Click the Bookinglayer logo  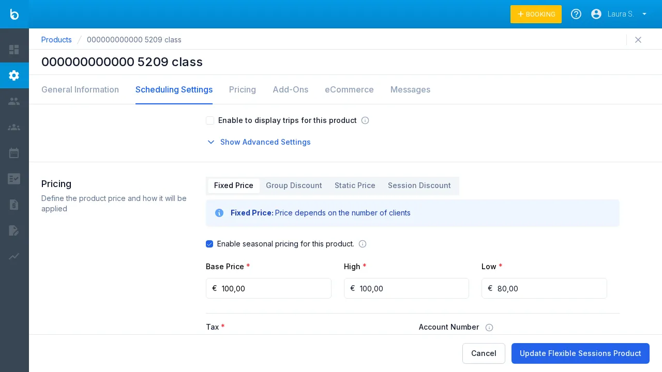(x=14, y=14)
